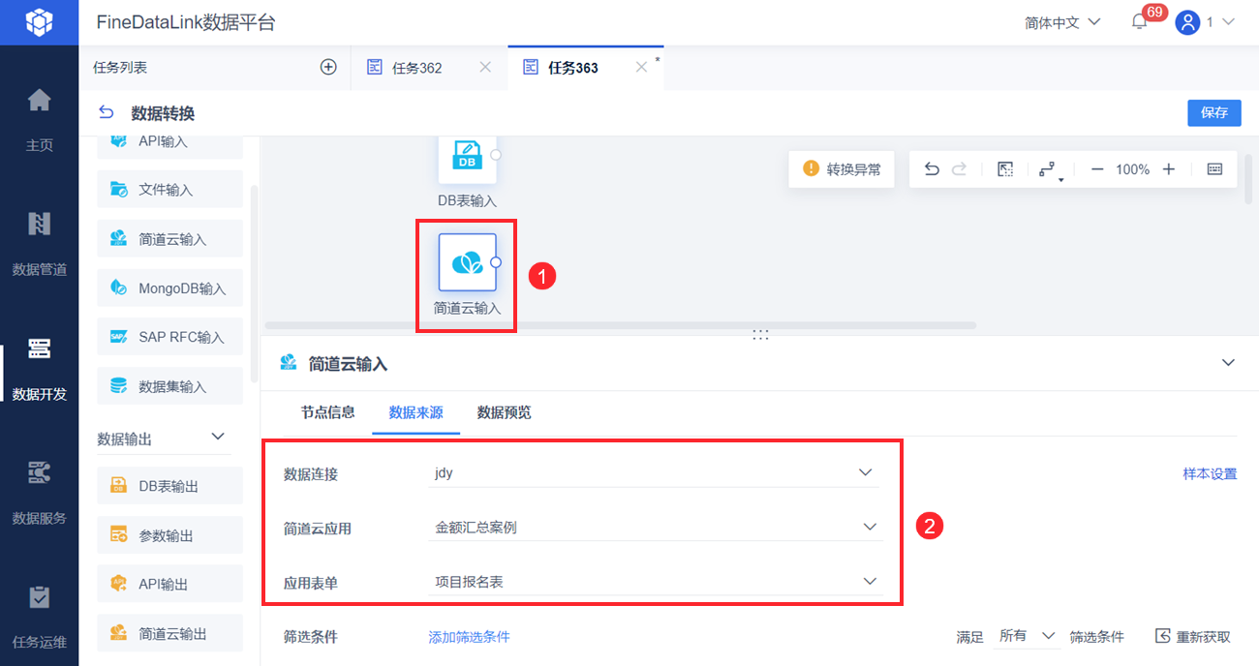Click the user avatar icon
This screenshot has width=1259, height=666.
(1187, 21)
